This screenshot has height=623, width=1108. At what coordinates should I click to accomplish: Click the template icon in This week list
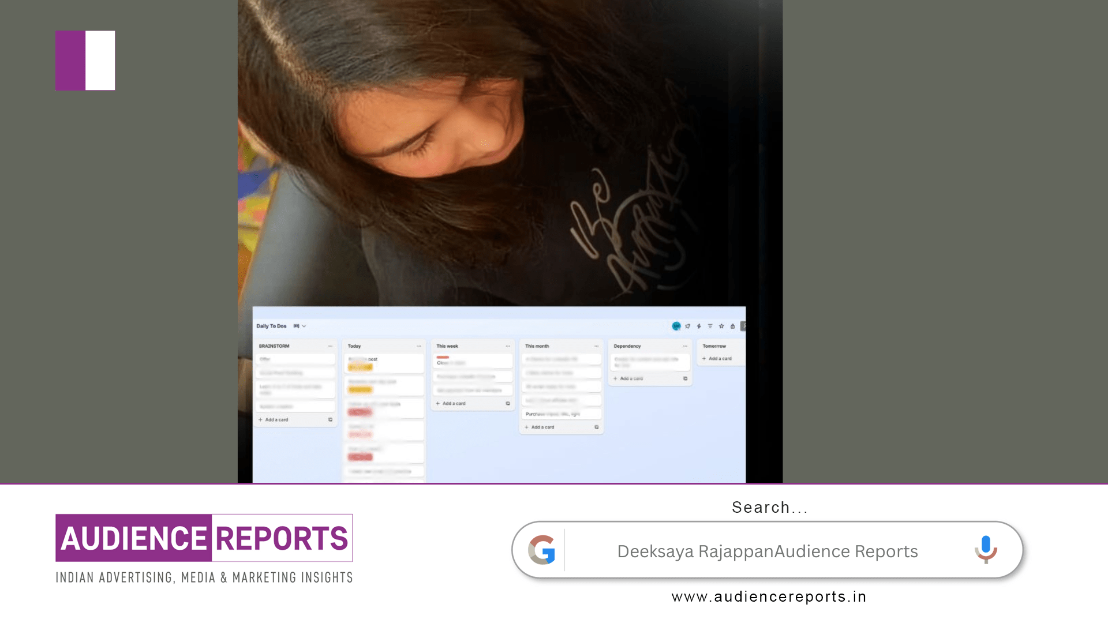click(508, 404)
